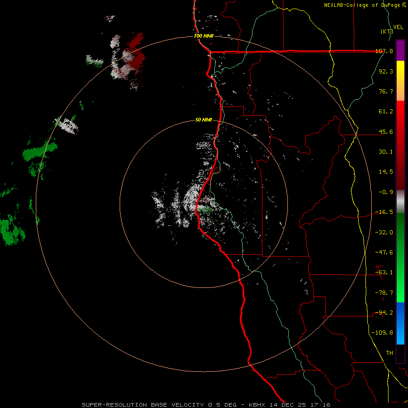Click the 92.3 velocity scale value
The height and width of the screenshot is (408, 408).
(x=386, y=71)
